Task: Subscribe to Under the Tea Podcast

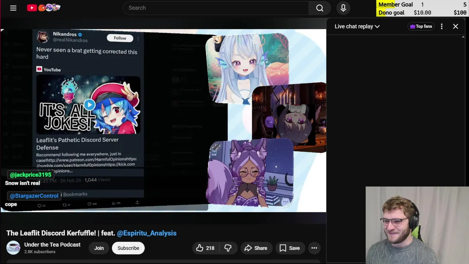Action: [x=128, y=248]
